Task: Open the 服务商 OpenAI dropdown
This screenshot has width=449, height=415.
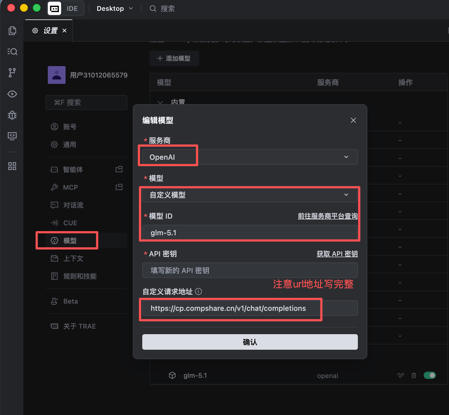Action: tap(250, 157)
